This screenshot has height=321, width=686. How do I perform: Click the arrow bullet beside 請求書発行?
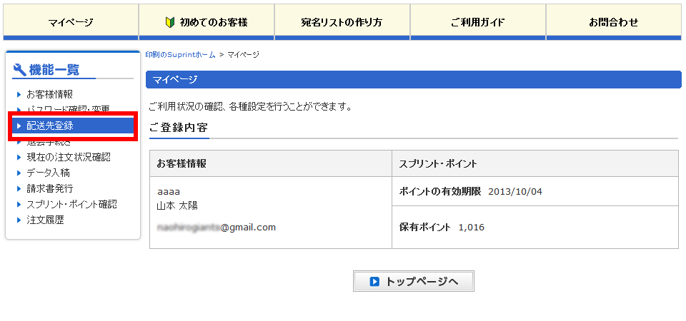pos(19,188)
